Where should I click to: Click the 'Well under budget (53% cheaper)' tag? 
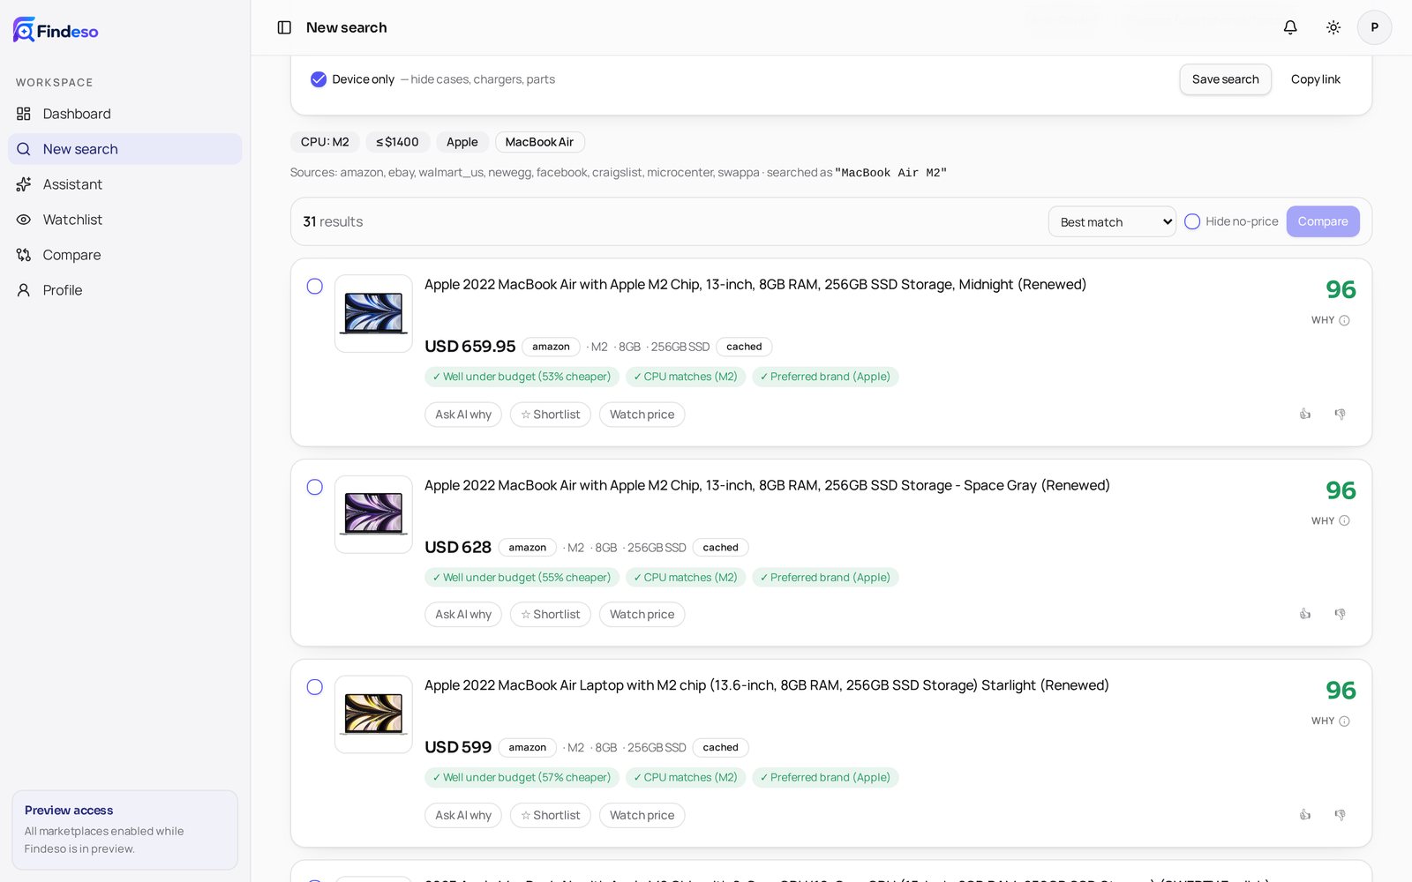tap(522, 377)
